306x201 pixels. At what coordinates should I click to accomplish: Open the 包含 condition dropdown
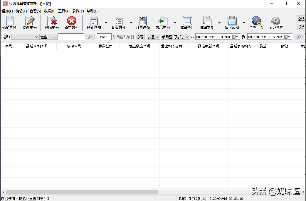point(48,37)
